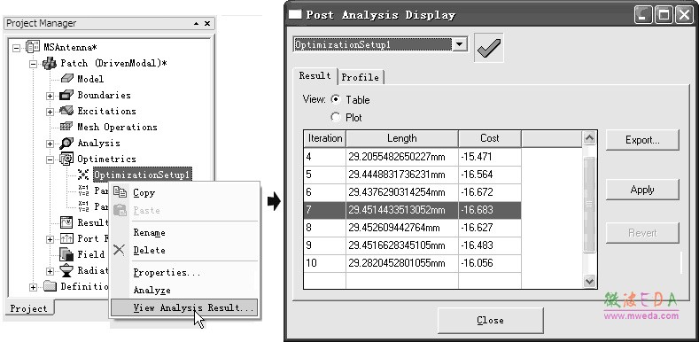The height and width of the screenshot is (342, 699).
Task: Click the Analysis magnifier icon
Action: [66, 144]
